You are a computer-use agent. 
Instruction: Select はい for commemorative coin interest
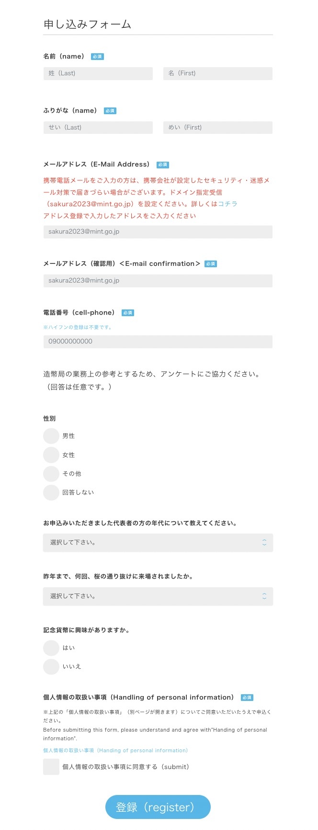[51, 648]
